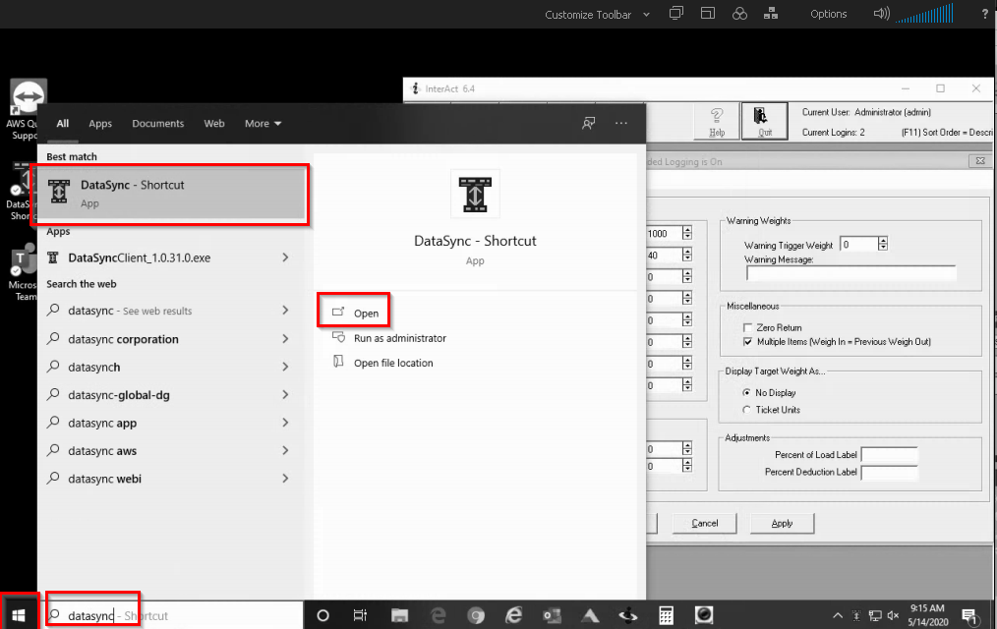Open Internet Explorer in the taskbar
Screen dimensions: 997x629
point(514,615)
